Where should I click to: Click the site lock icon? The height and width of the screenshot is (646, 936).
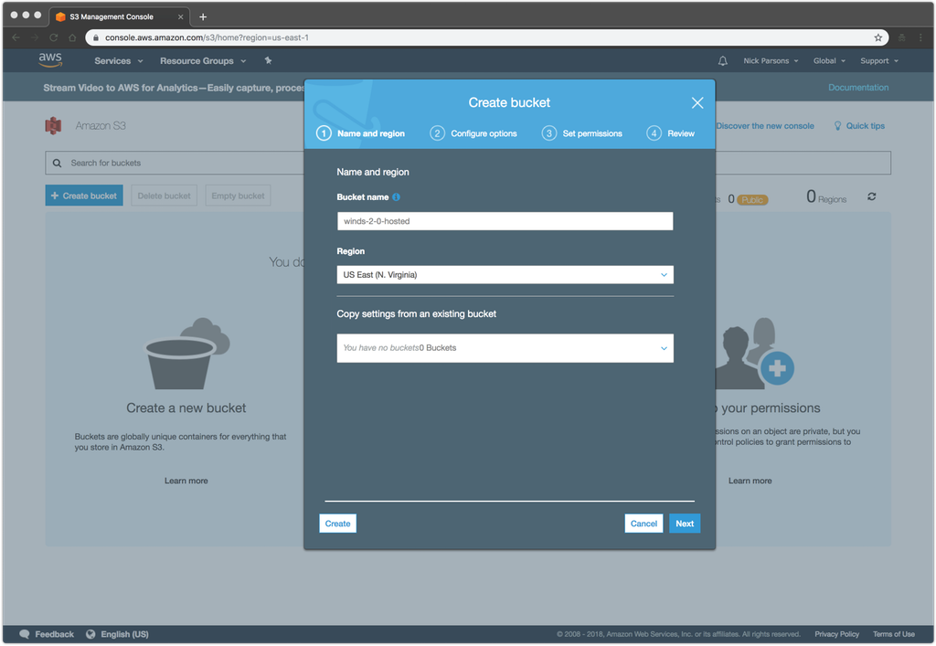95,37
